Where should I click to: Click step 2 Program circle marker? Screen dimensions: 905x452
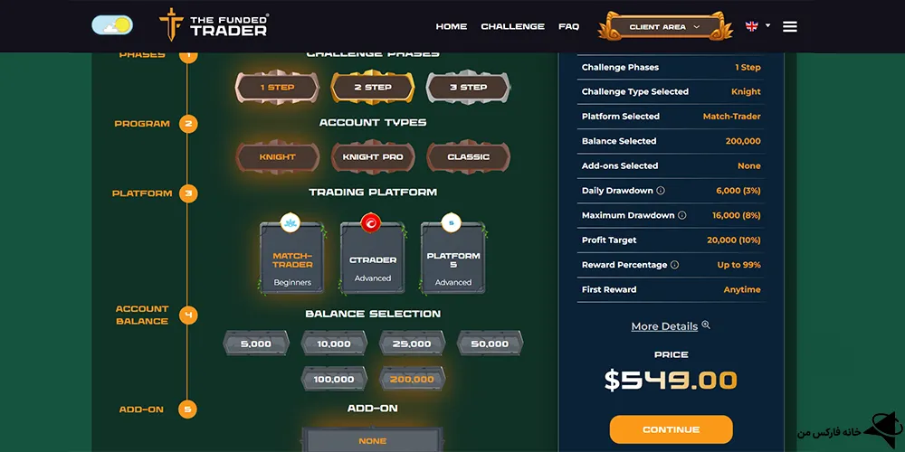tap(188, 124)
